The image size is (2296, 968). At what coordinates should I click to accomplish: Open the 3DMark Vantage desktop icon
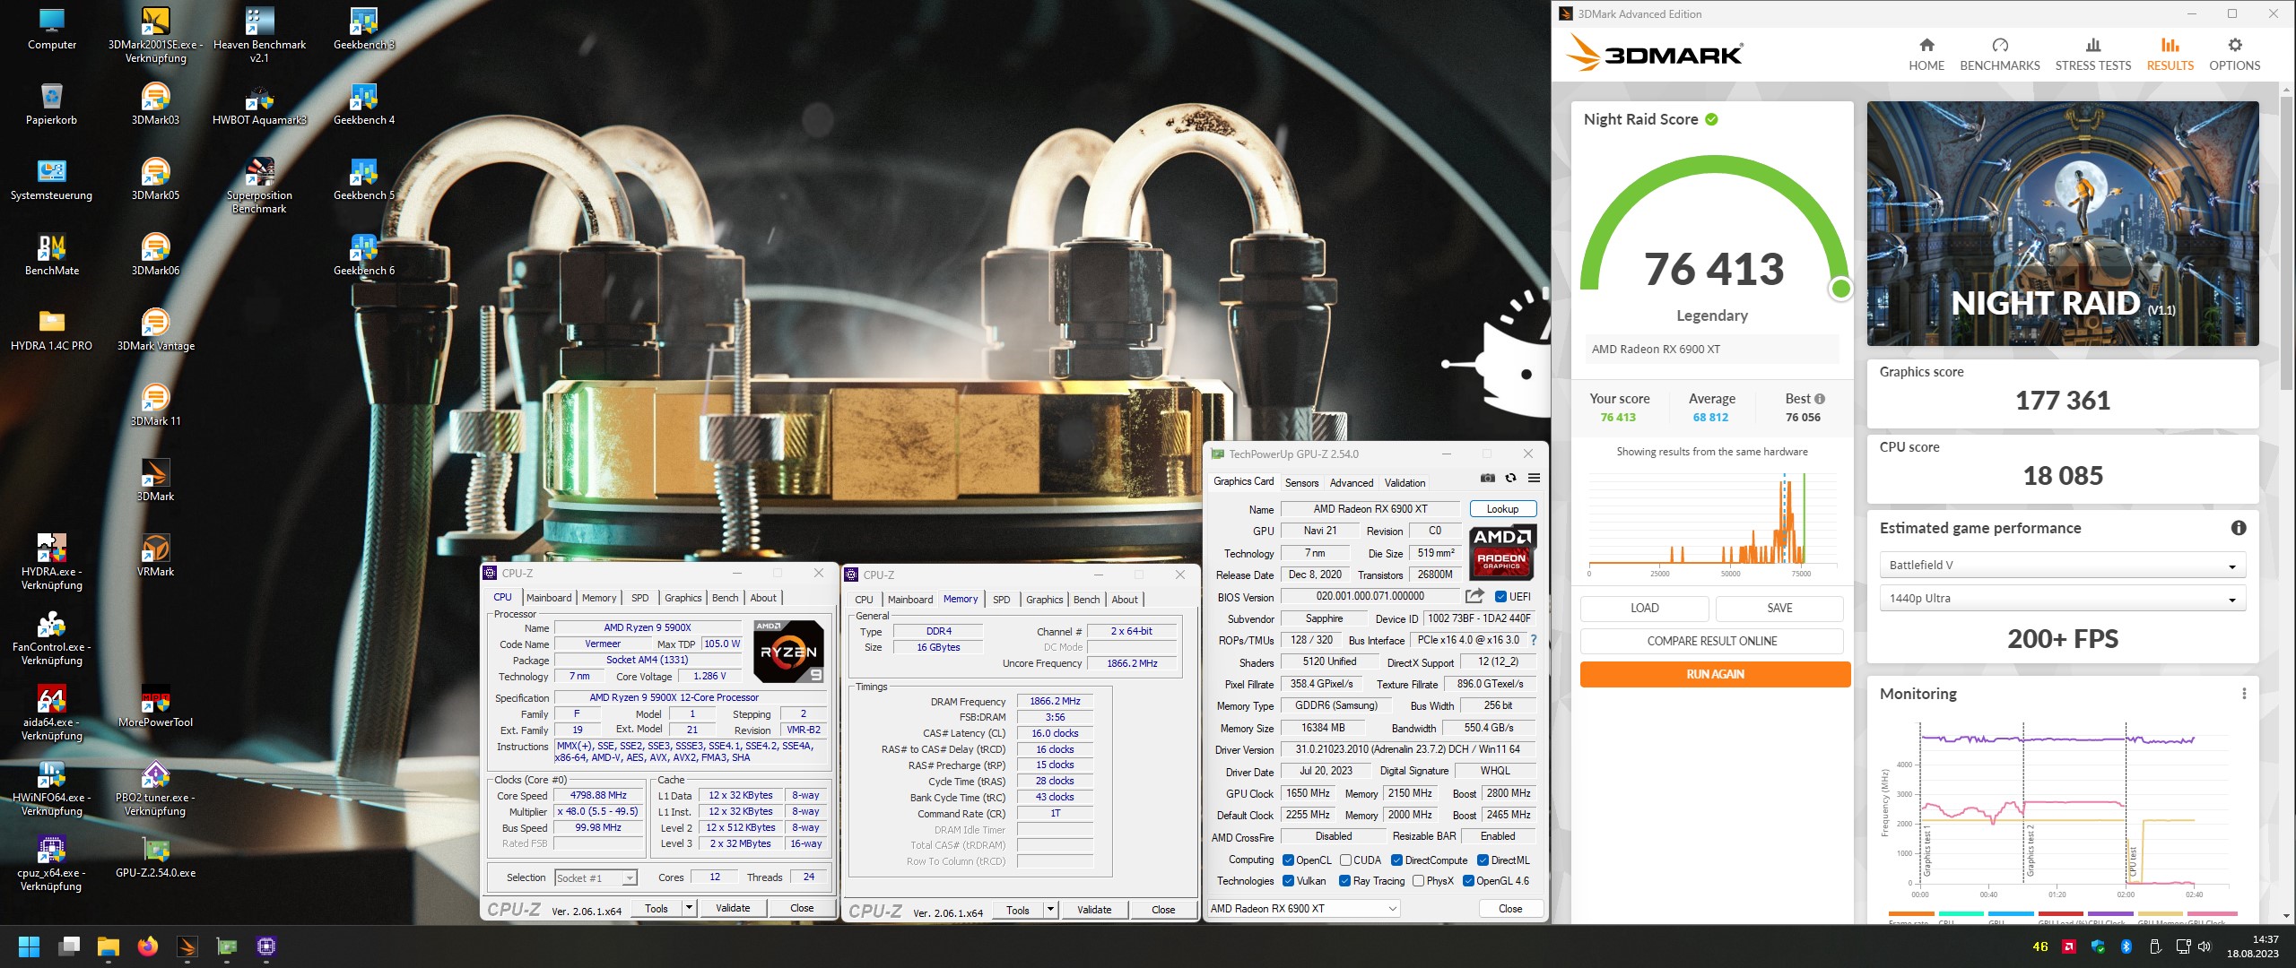click(155, 330)
